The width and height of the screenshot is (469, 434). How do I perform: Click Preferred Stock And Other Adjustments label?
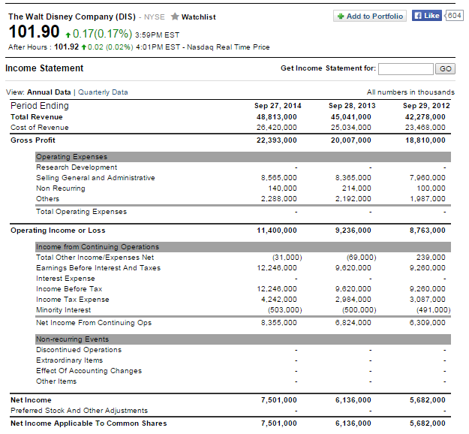point(80,411)
